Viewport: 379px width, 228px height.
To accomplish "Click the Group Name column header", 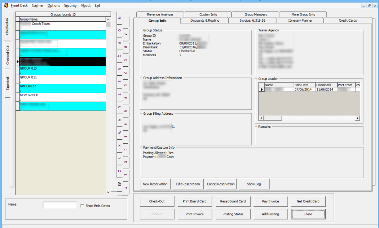I will 62,19.
